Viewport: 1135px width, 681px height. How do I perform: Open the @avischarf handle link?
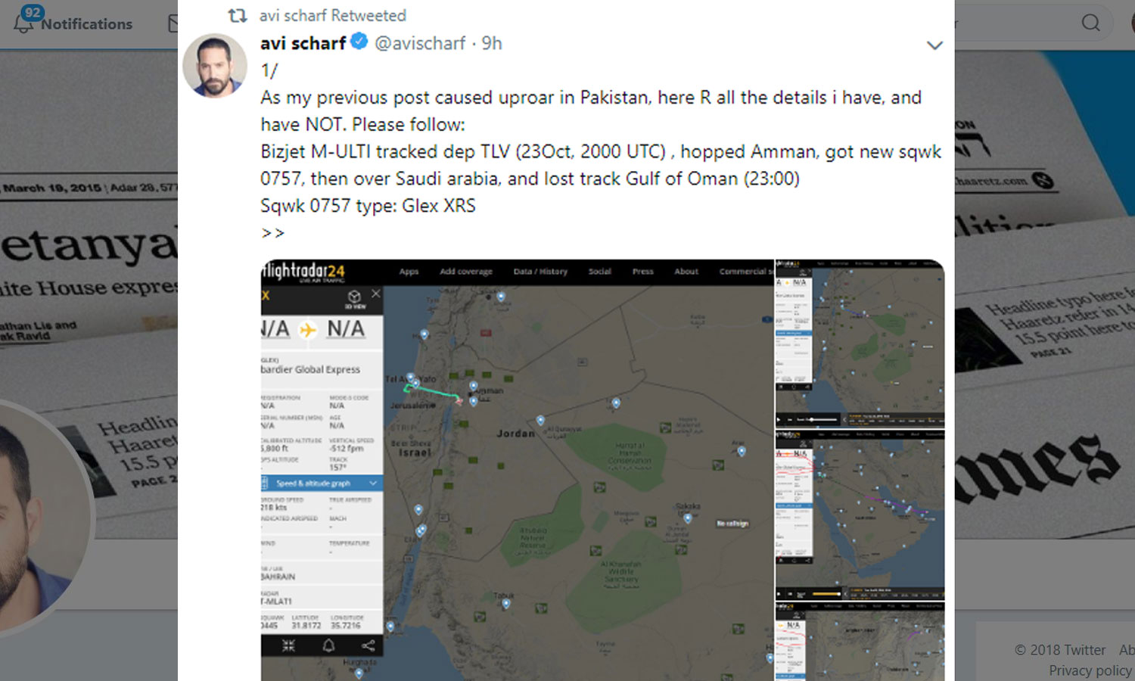420,43
